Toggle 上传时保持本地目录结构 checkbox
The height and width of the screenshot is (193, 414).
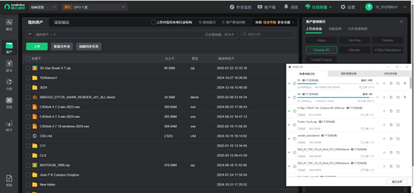tap(153, 22)
